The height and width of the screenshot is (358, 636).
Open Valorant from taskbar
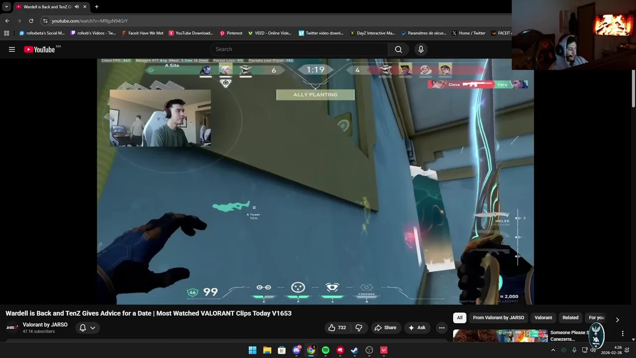click(384, 350)
